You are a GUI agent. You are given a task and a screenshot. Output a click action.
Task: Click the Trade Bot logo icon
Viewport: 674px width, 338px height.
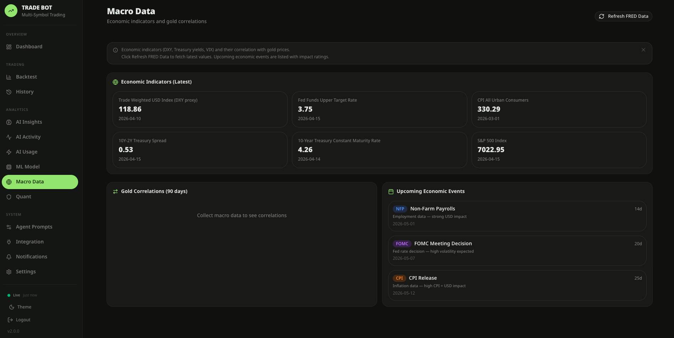(11, 11)
